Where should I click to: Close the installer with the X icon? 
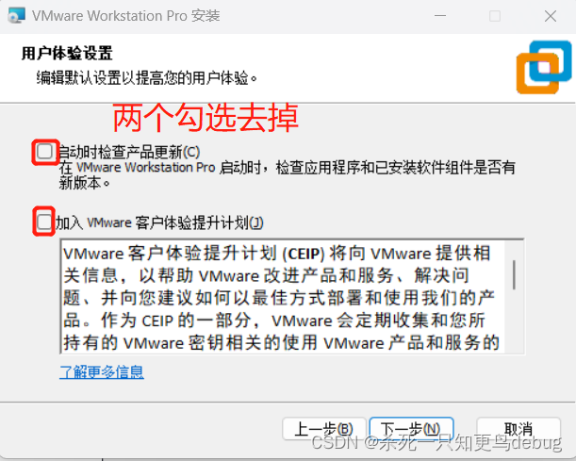[x=551, y=16]
